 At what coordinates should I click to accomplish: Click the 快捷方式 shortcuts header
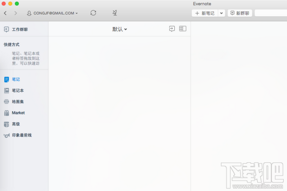pyautogui.click(x=11, y=45)
